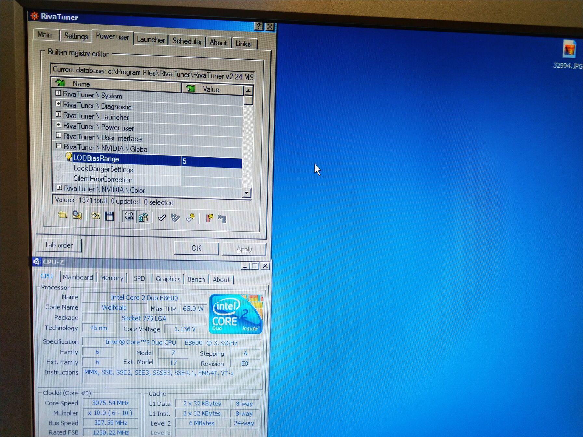Click the blue arrows icon at toolbar end
583x437 pixels.
point(222,219)
